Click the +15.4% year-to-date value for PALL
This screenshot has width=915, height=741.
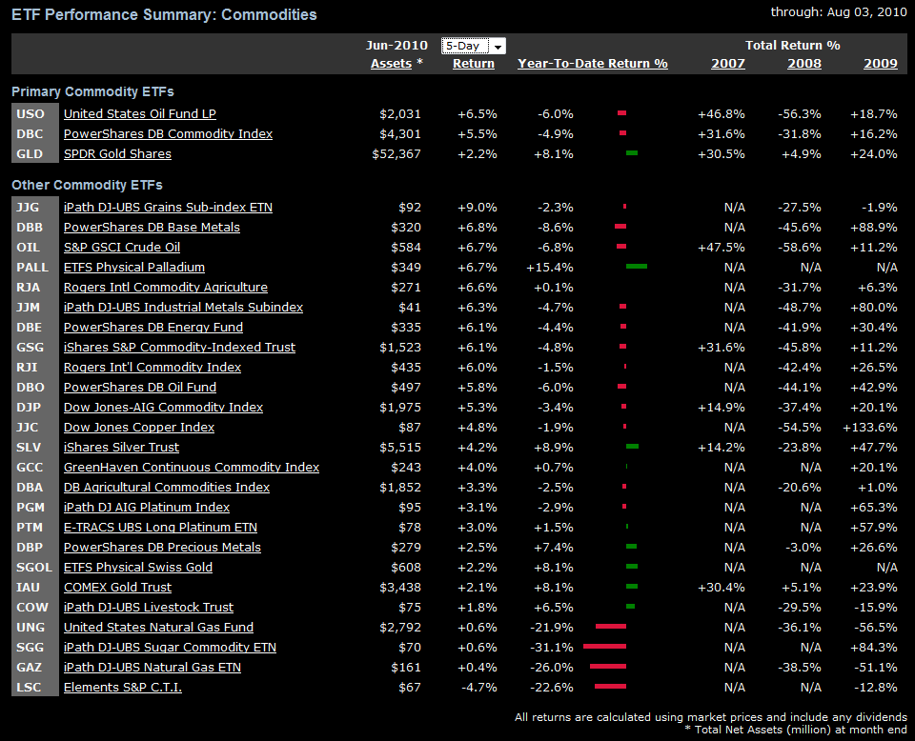pos(550,267)
